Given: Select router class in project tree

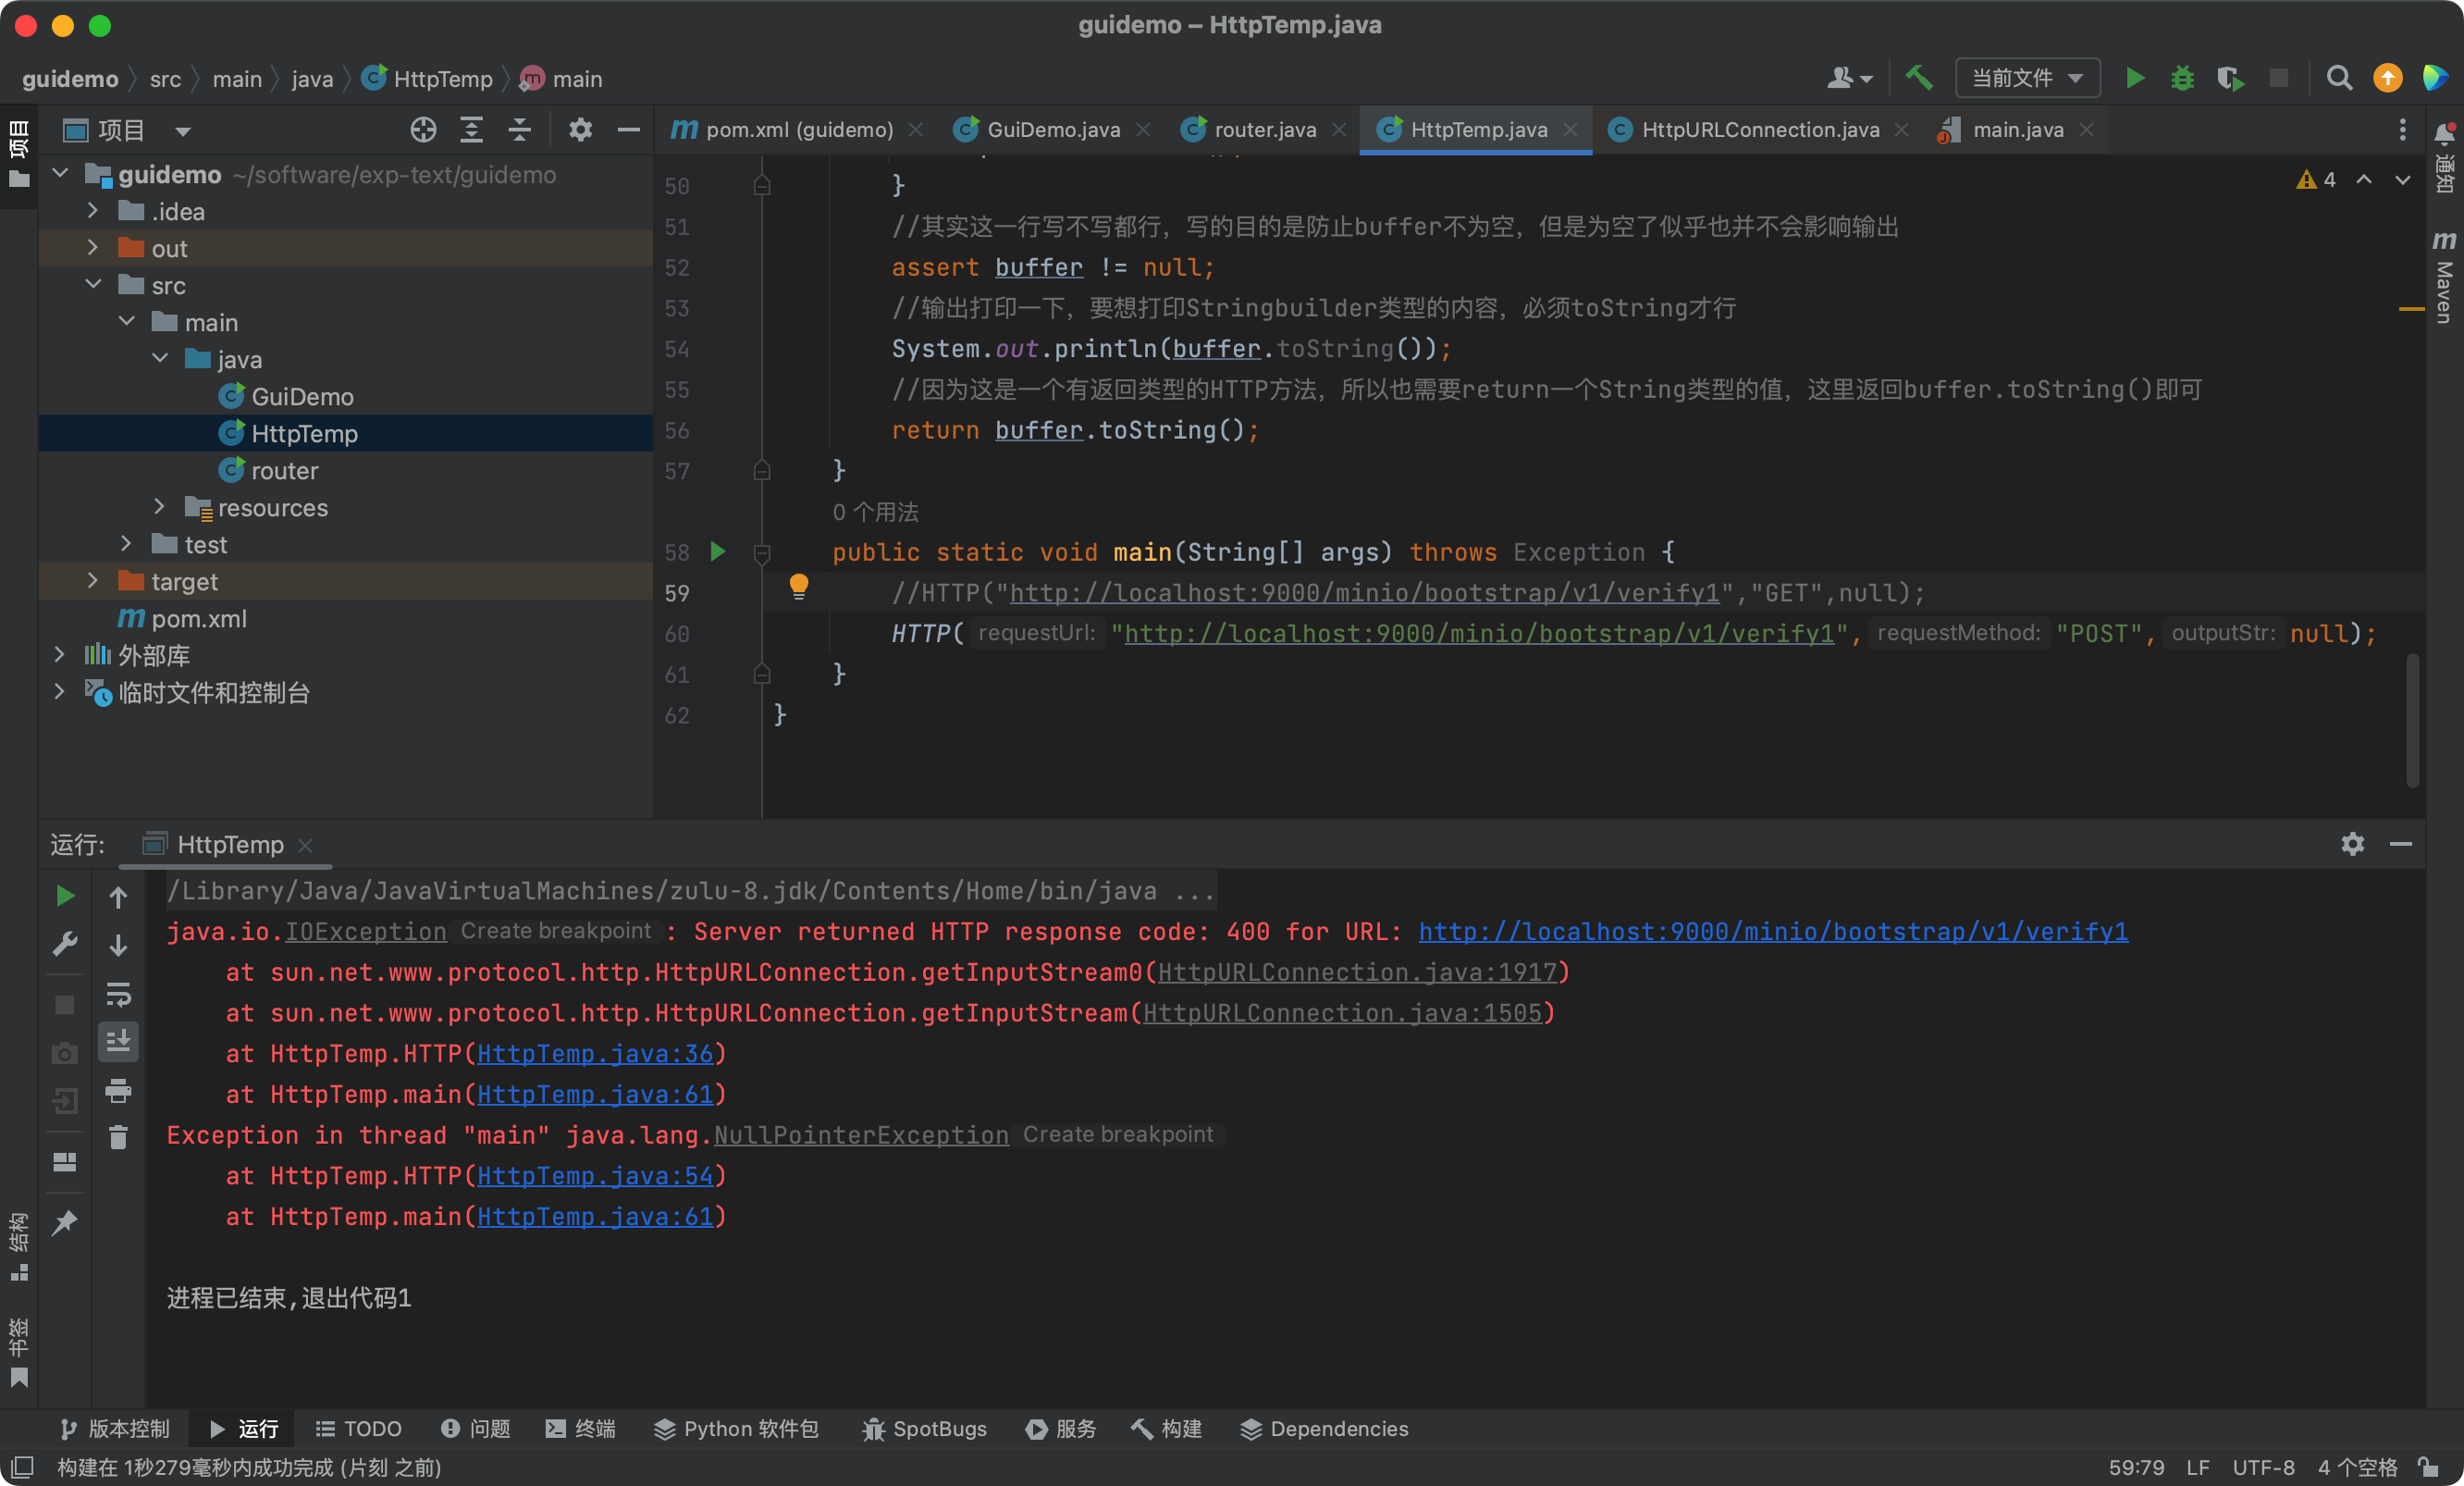Looking at the screenshot, I should 285,470.
